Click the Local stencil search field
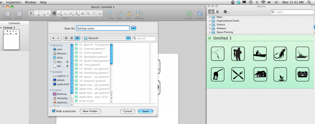Screen dimensions: 315x124 point(292,12)
